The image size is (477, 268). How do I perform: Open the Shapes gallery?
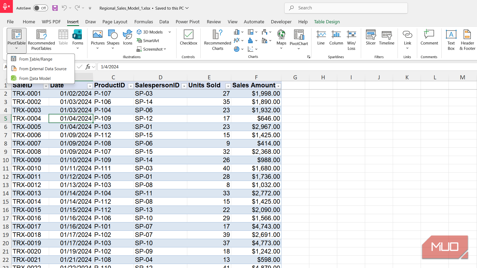113,40
